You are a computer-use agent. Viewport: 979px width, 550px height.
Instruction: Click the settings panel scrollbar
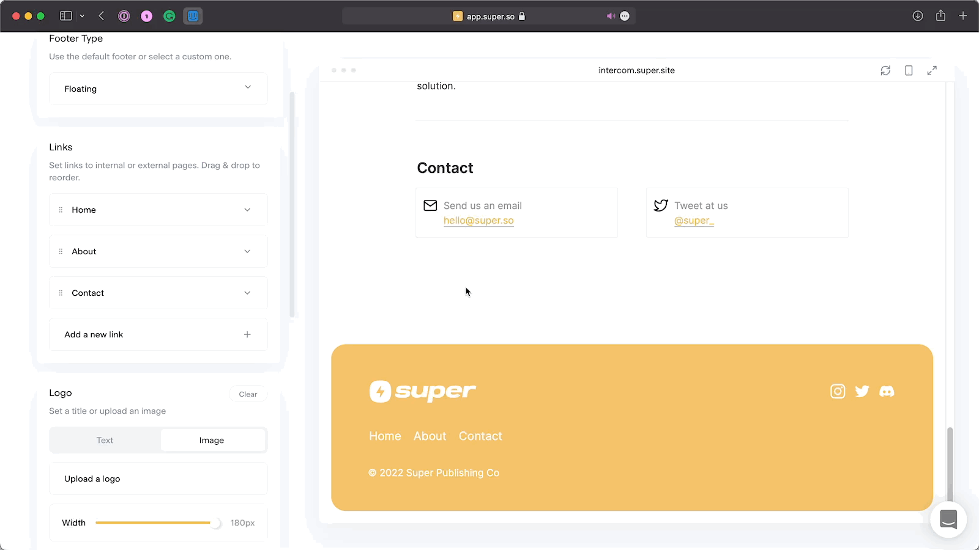(292, 205)
